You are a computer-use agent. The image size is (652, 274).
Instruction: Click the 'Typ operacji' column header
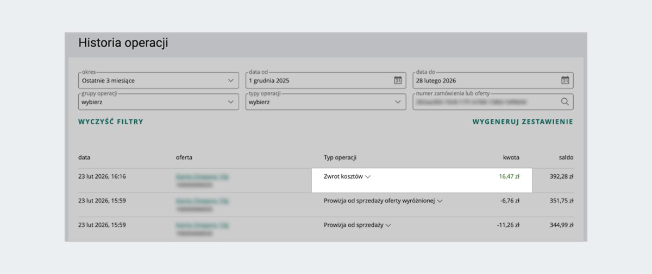[340, 158]
